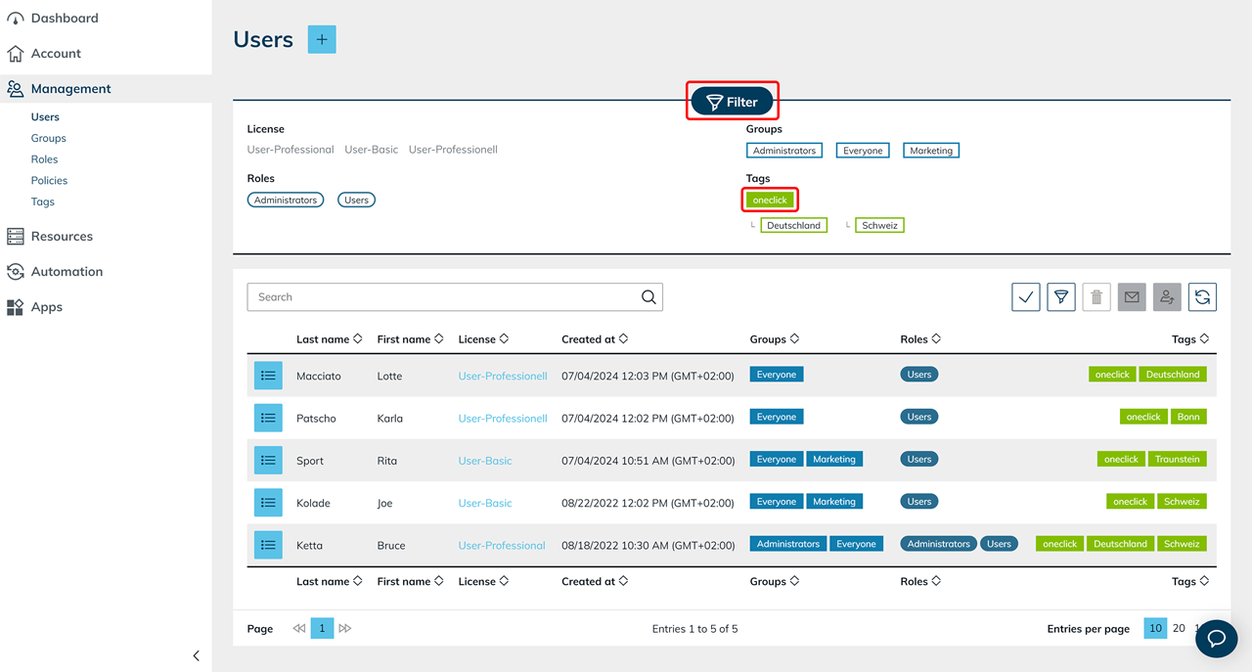Viewport: 1252px width, 672px height.
Task: Click the trash delete icon
Action: (x=1096, y=297)
